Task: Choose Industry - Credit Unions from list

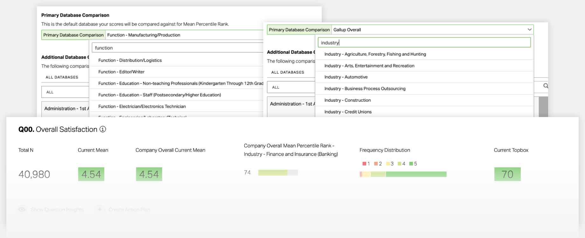Action: click(x=348, y=112)
